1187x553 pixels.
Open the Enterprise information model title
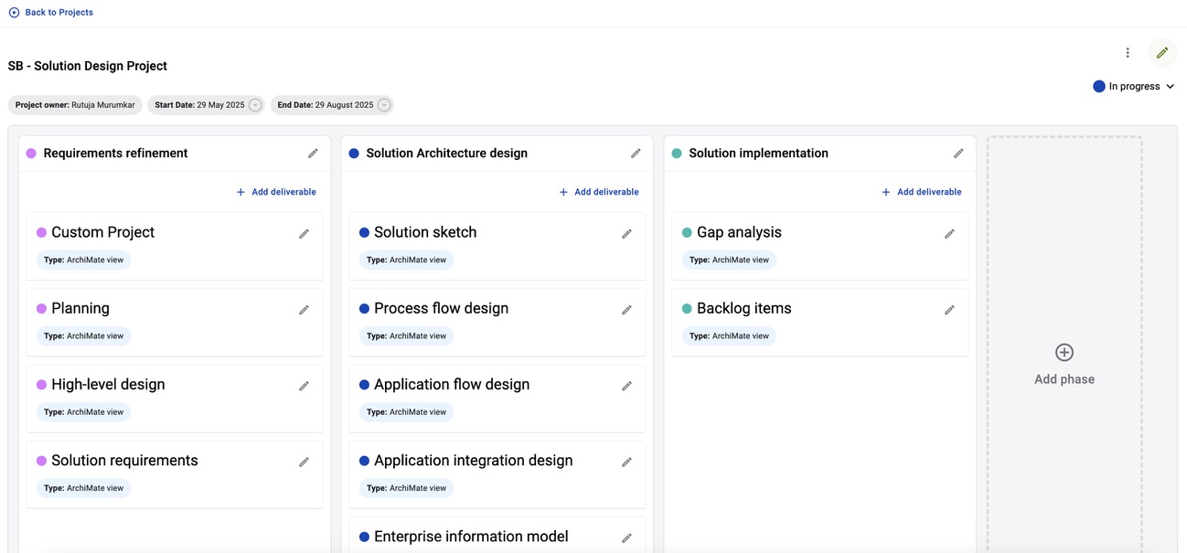471,537
